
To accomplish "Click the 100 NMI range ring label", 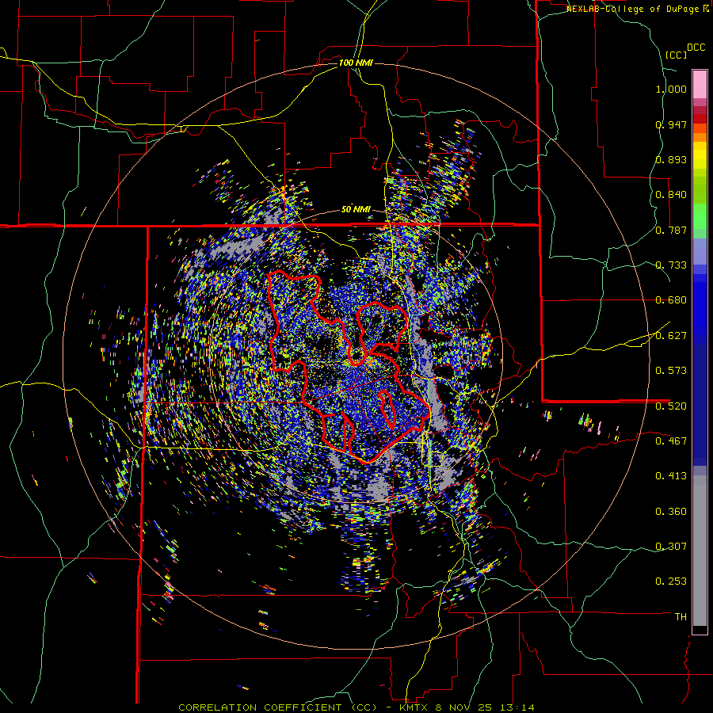I will click(x=356, y=63).
